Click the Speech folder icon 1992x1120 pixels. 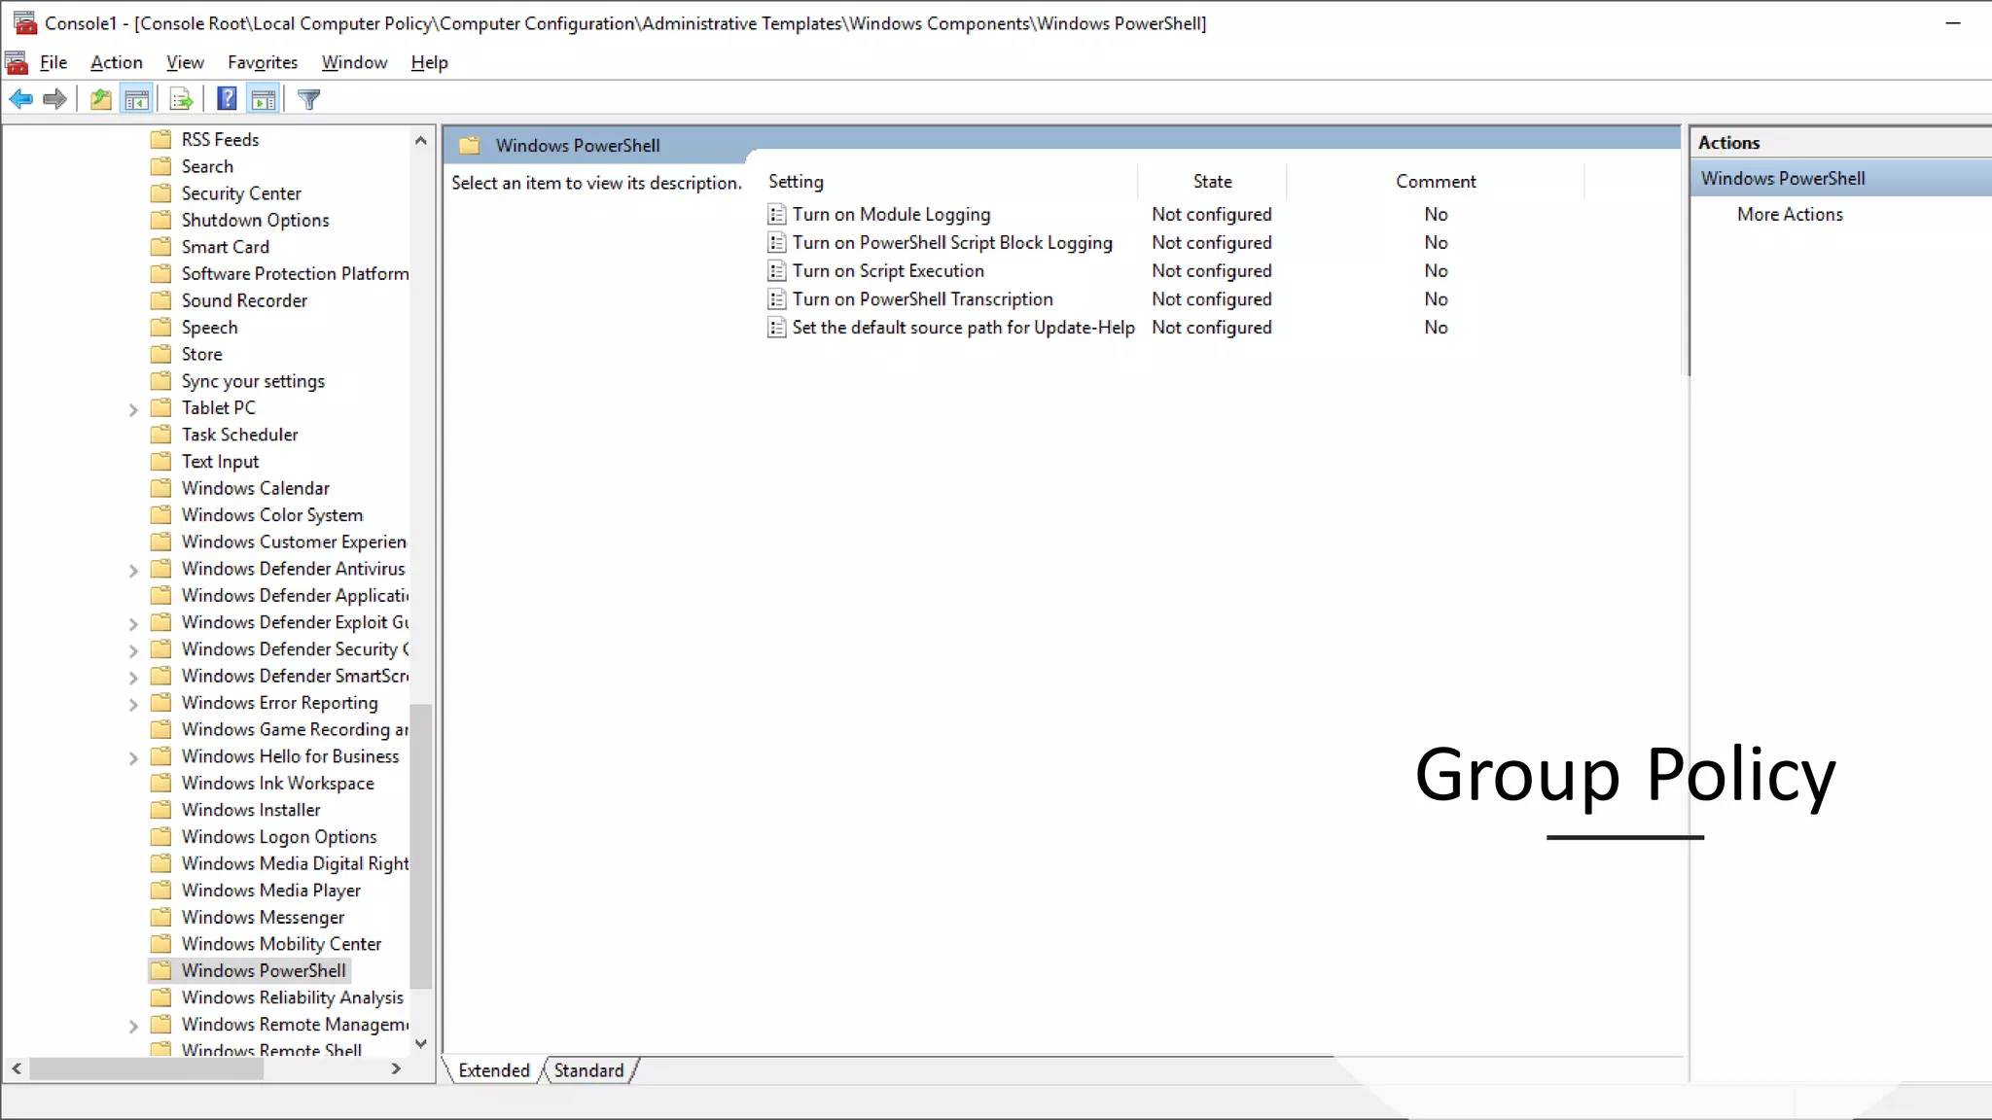point(161,328)
